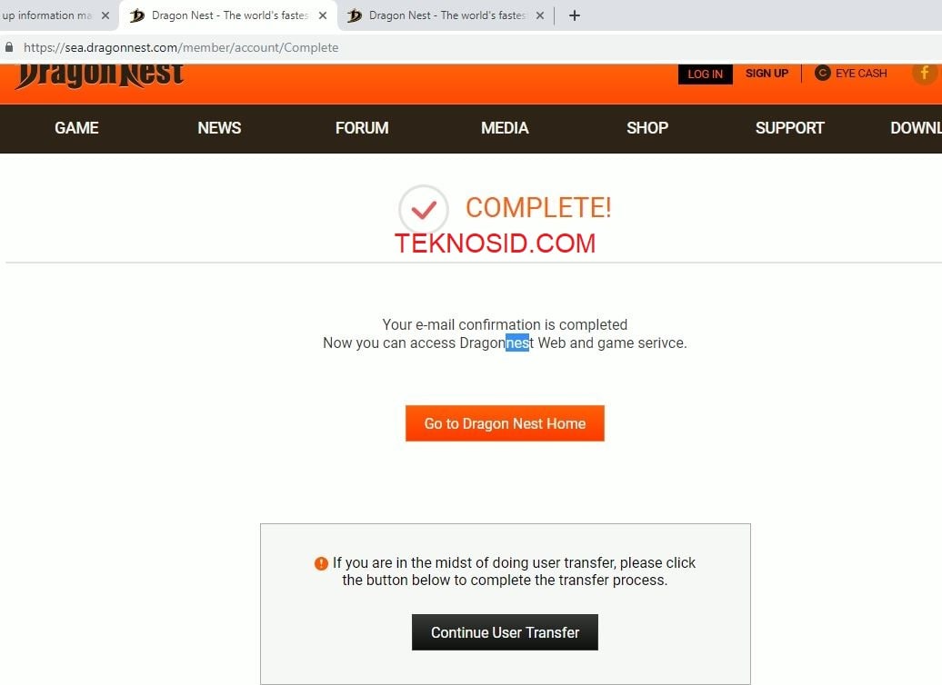Open the SUPPORT menu

789,128
